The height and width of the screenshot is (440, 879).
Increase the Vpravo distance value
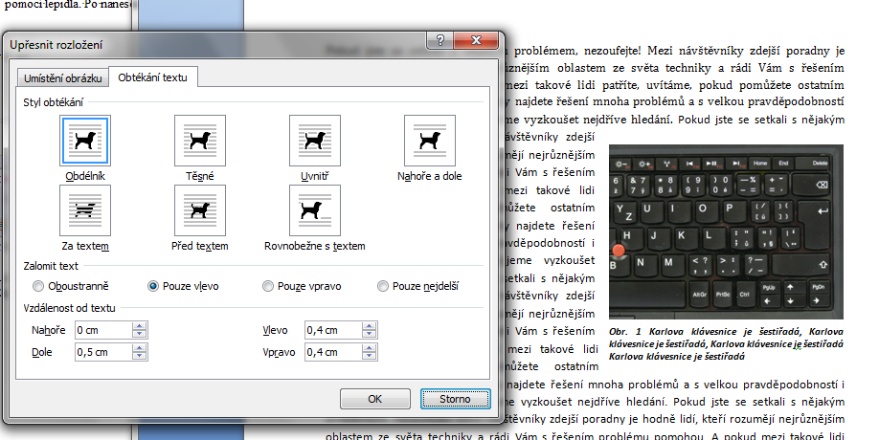coord(370,348)
